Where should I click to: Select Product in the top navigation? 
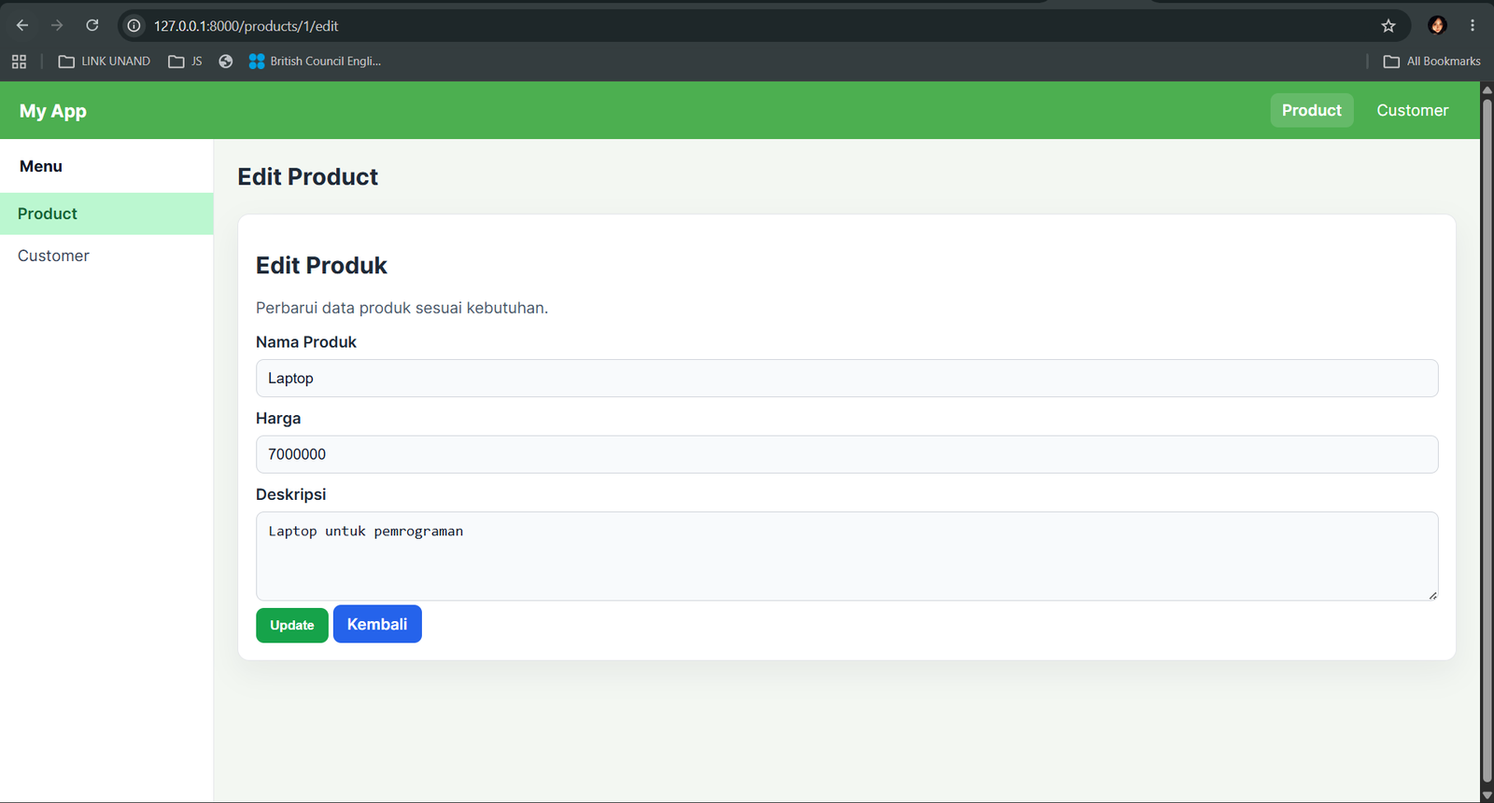tap(1312, 110)
